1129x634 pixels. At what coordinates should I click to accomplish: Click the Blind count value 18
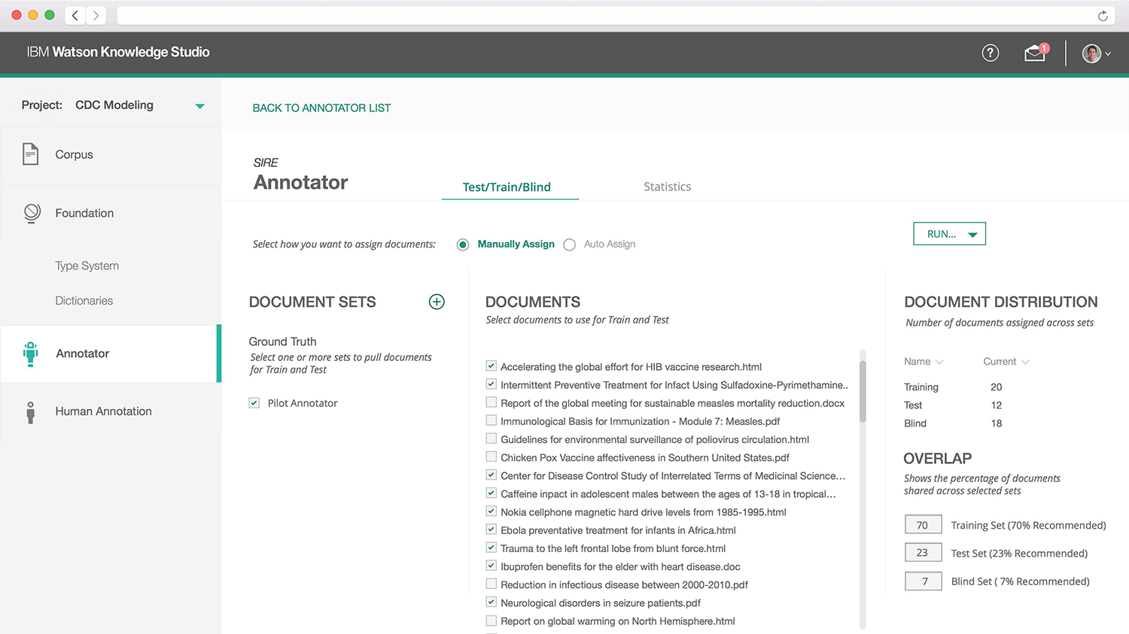point(997,423)
